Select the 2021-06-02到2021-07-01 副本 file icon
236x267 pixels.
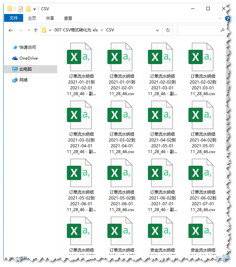(x=160, y=173)
